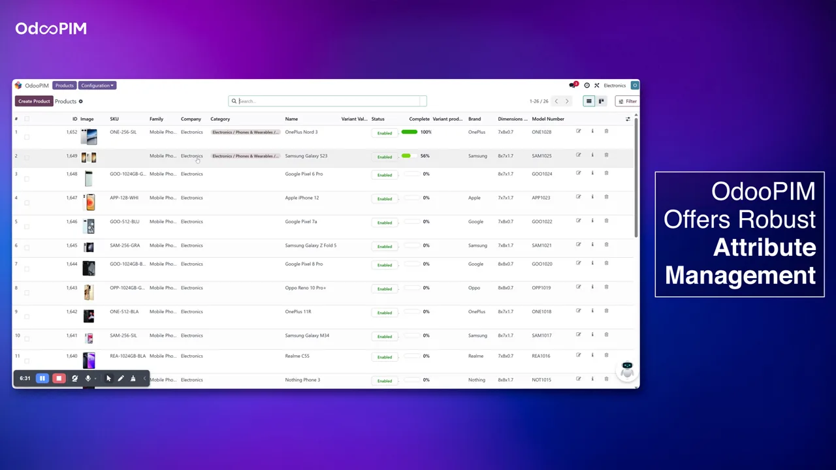This screenshot has height=470, width=836.
Task: Click the edit icon for OnePlus Nord 3
Action: click(578, 131)
